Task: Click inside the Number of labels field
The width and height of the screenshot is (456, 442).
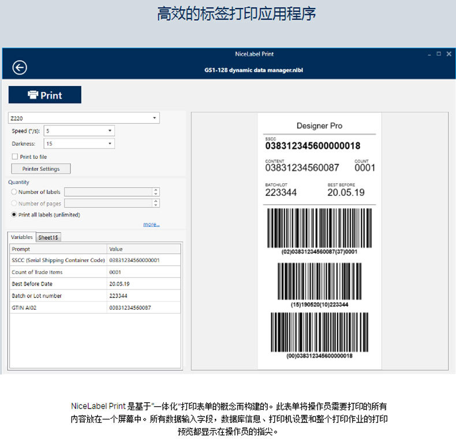Action: 108,192
